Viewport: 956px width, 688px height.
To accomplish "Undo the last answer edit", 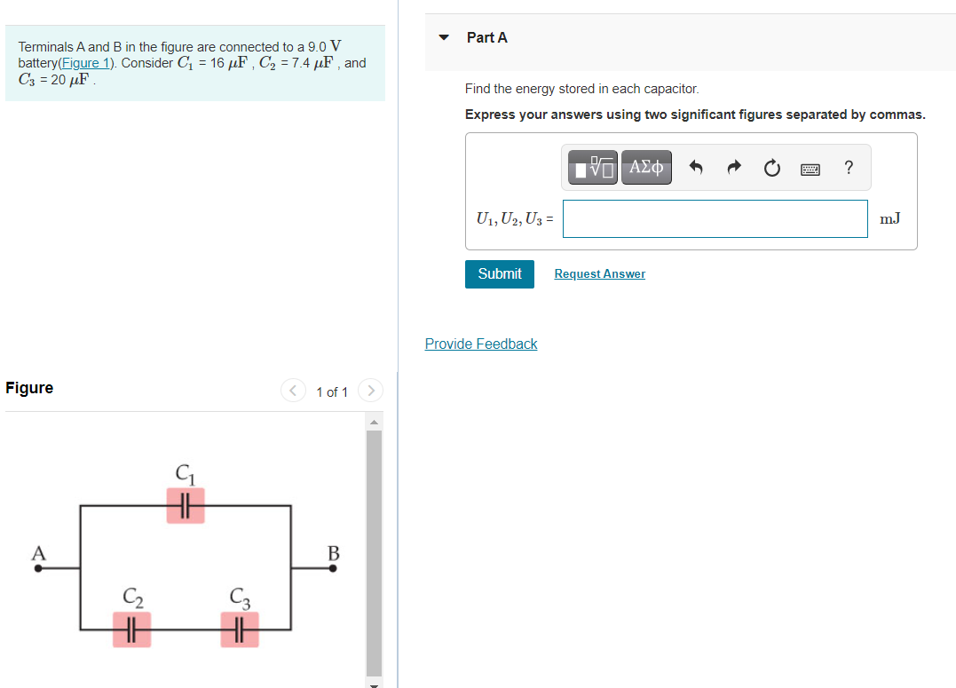I will (x=696, y=167).
